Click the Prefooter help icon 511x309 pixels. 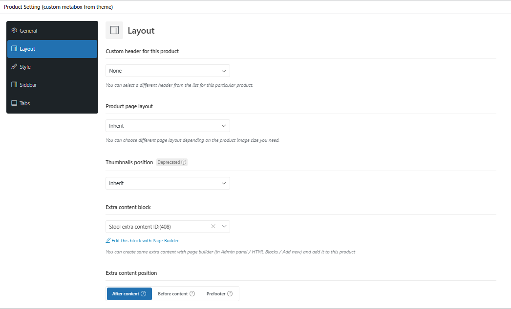point(230,294)
